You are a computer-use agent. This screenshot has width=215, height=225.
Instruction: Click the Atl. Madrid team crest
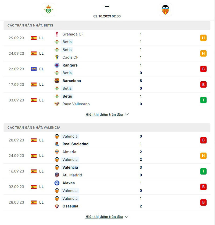click(x=57, y=175)
